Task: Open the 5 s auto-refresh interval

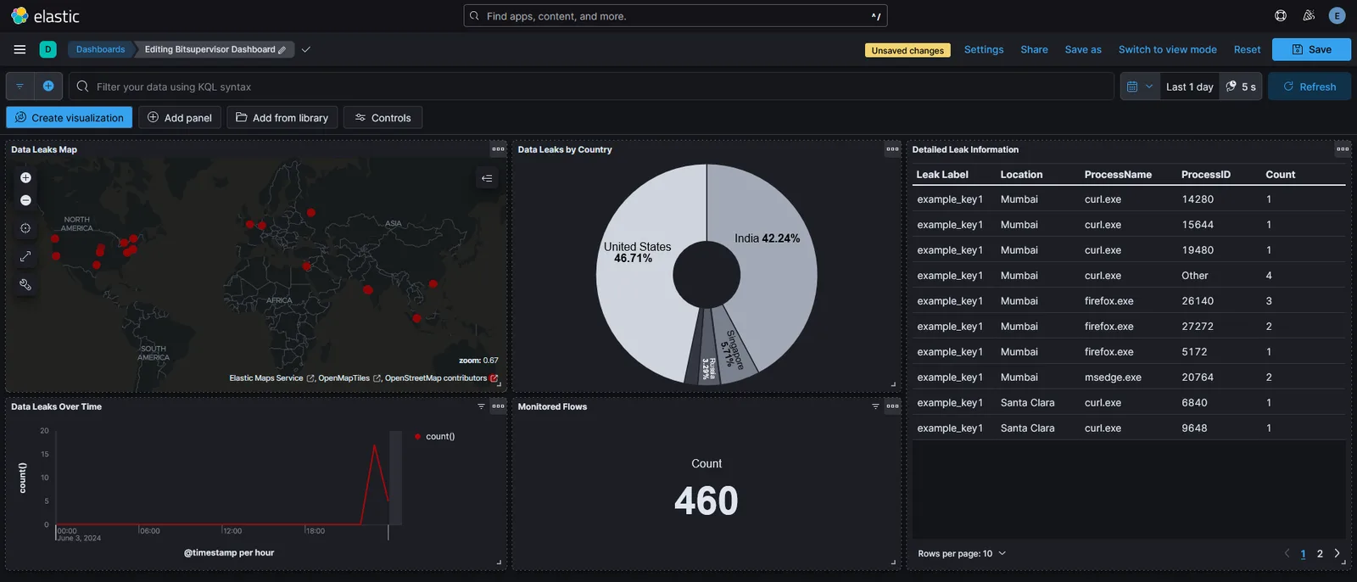Action: click(x=1241, y=87)
